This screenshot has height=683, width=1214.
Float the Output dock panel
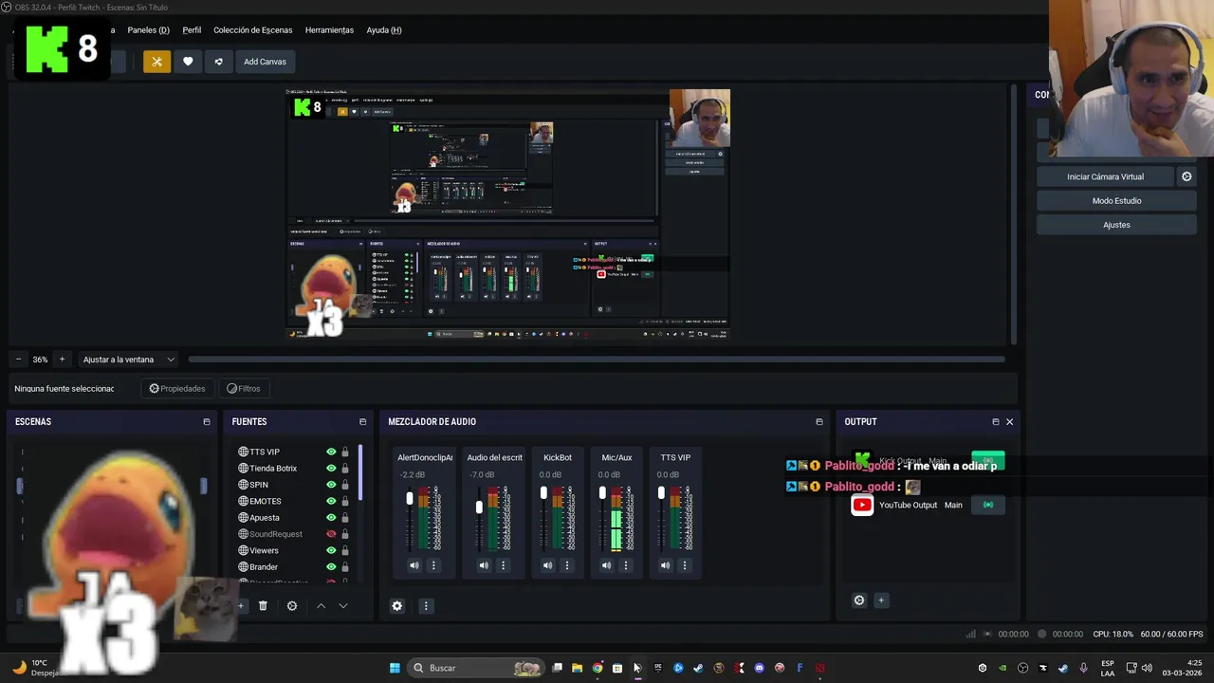tap(996, 422)
